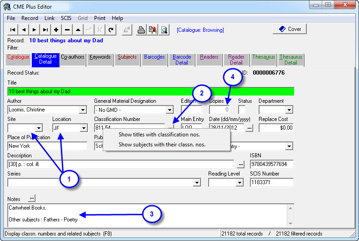Jump to the last record
The height and width of the screenshot is (241, 359).
[45, 30]
